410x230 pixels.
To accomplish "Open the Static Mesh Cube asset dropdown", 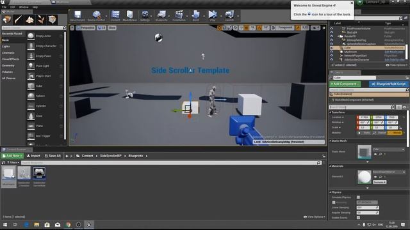I will click(389, 149).
